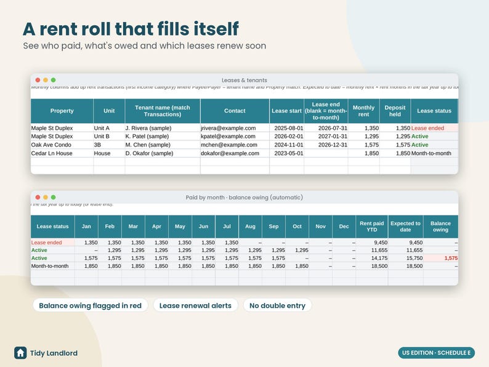Click the '2027-01-31' lease end cell
489x367 pixels.
pyautogui.click(x=326, y=137)
